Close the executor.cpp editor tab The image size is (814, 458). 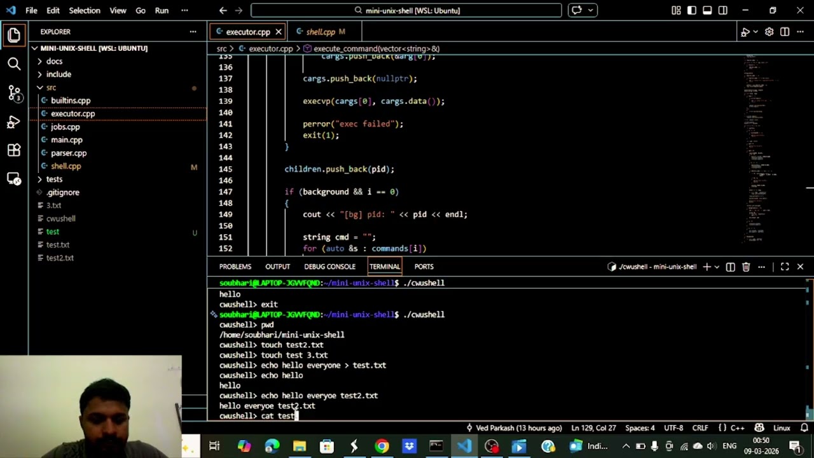click(x=278, y=32)
